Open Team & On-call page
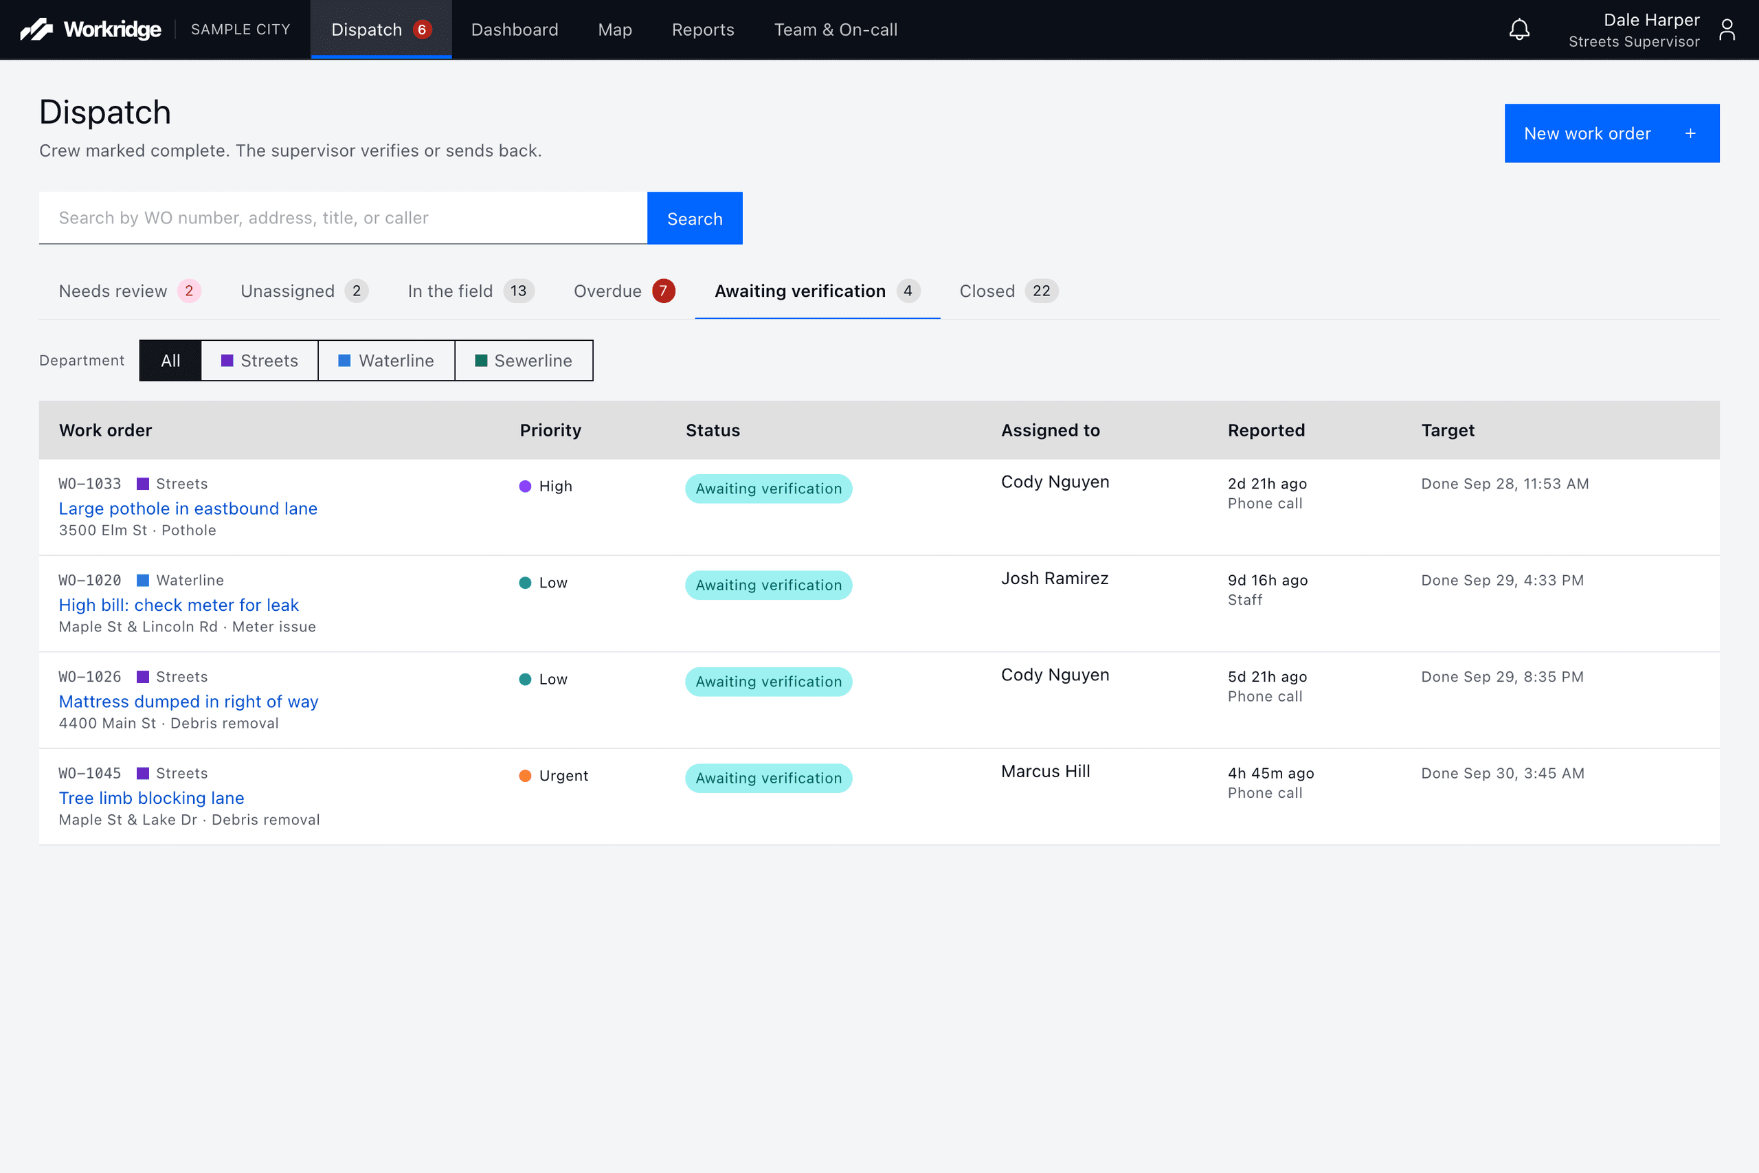This screenshot has height=1173, width=1759. 836,30
